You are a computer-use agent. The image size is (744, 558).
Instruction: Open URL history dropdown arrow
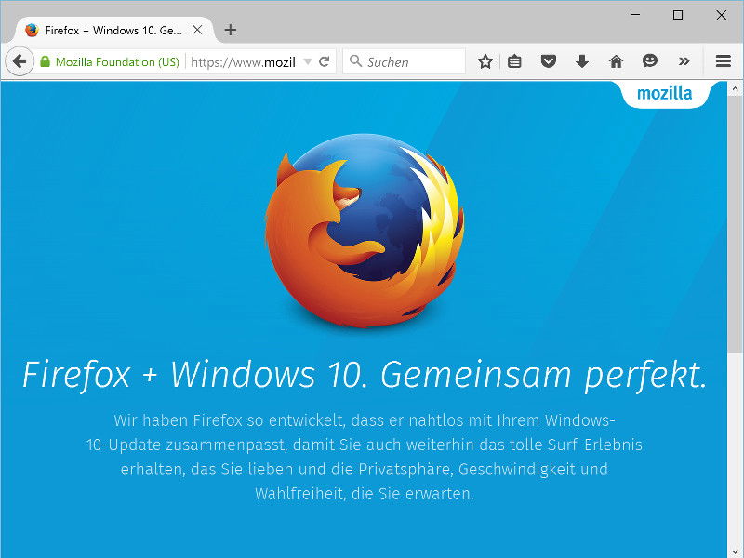308,61
